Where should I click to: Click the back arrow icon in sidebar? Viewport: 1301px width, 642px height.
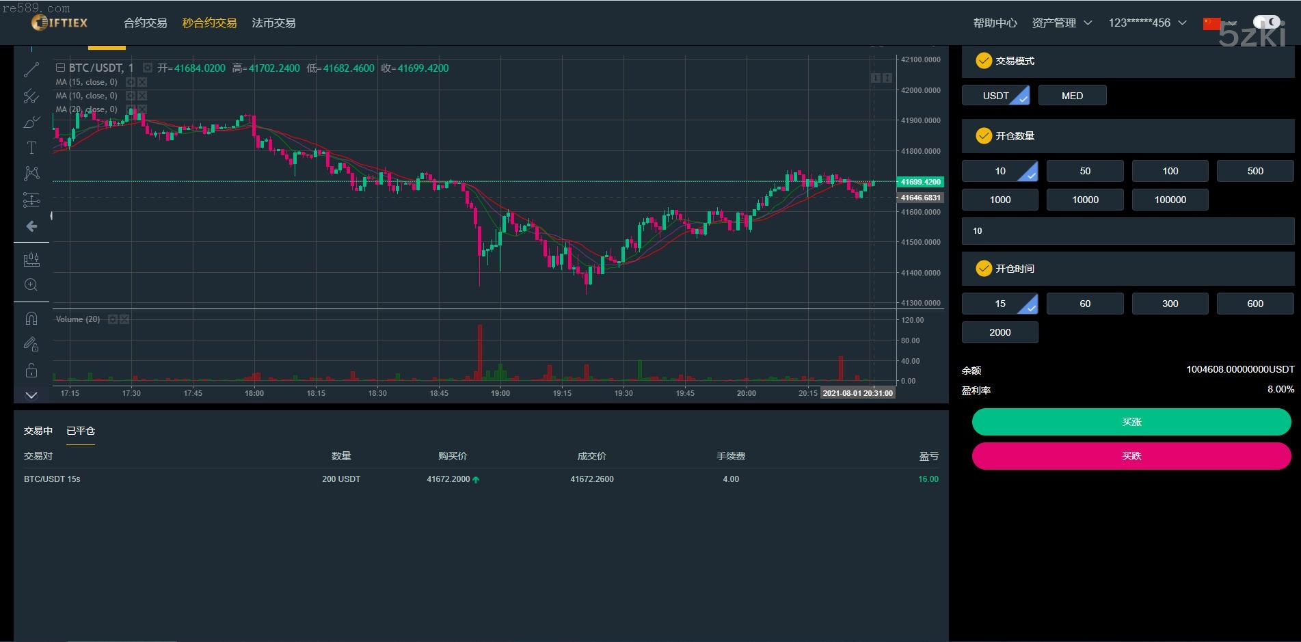point(31,226)
